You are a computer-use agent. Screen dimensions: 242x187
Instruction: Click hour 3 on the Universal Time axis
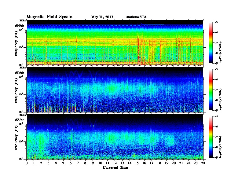click(x=49, y=163)
